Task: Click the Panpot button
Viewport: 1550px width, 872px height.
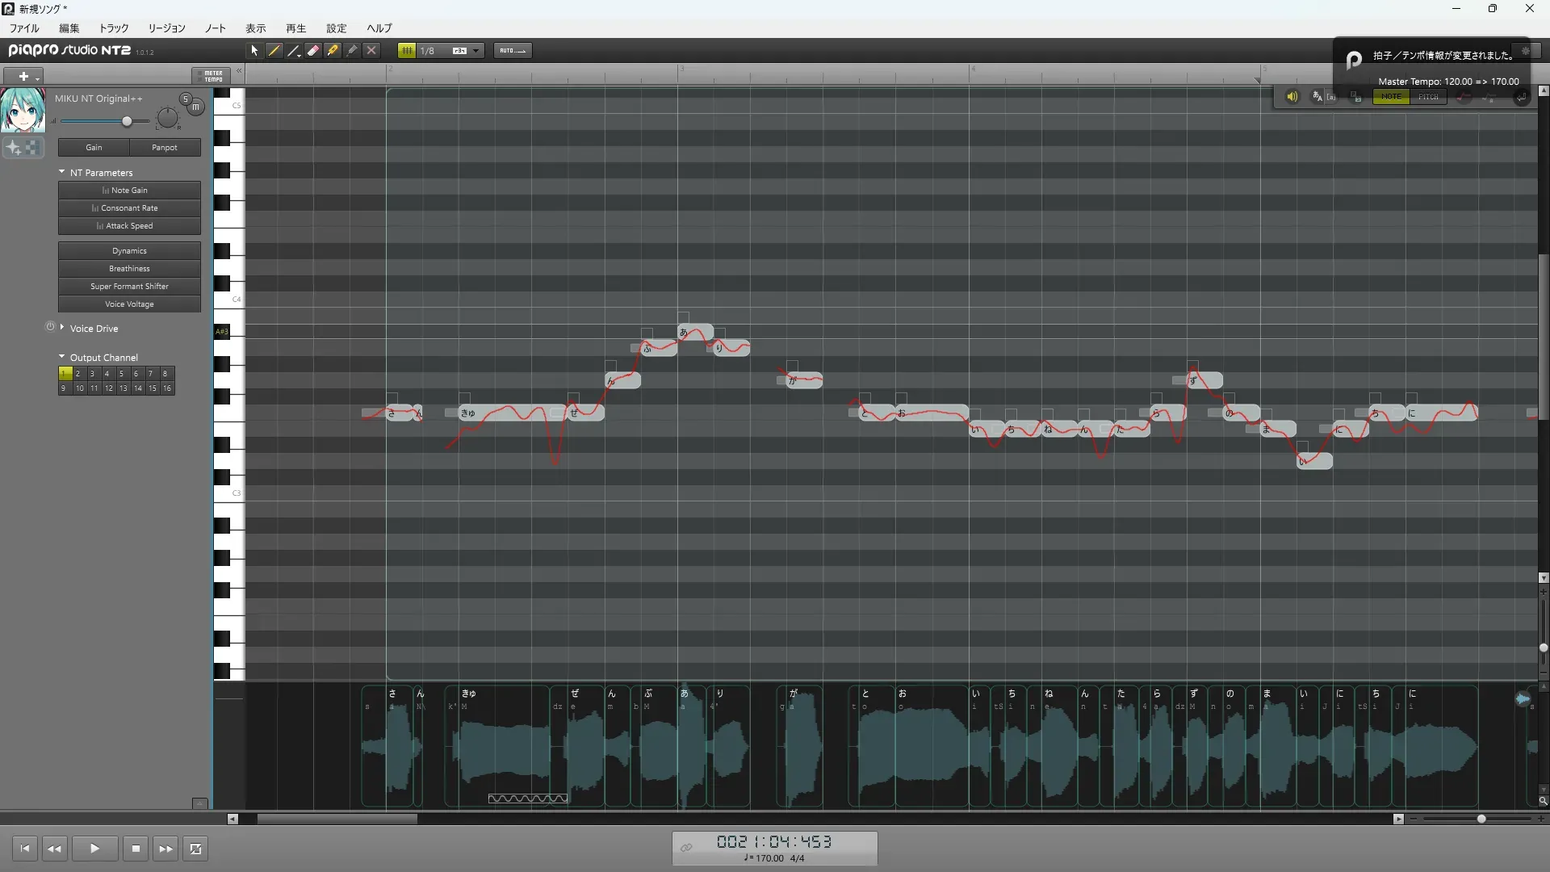Action: click(165, 148)
